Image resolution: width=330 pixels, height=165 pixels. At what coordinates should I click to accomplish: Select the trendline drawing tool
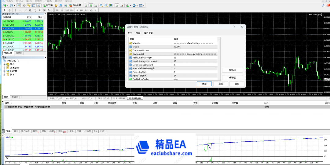coord(25,10)
